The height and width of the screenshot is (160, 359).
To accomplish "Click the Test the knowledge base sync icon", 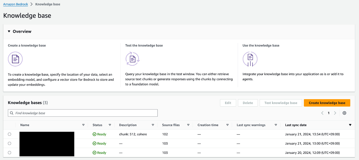I will click(132, 59).
